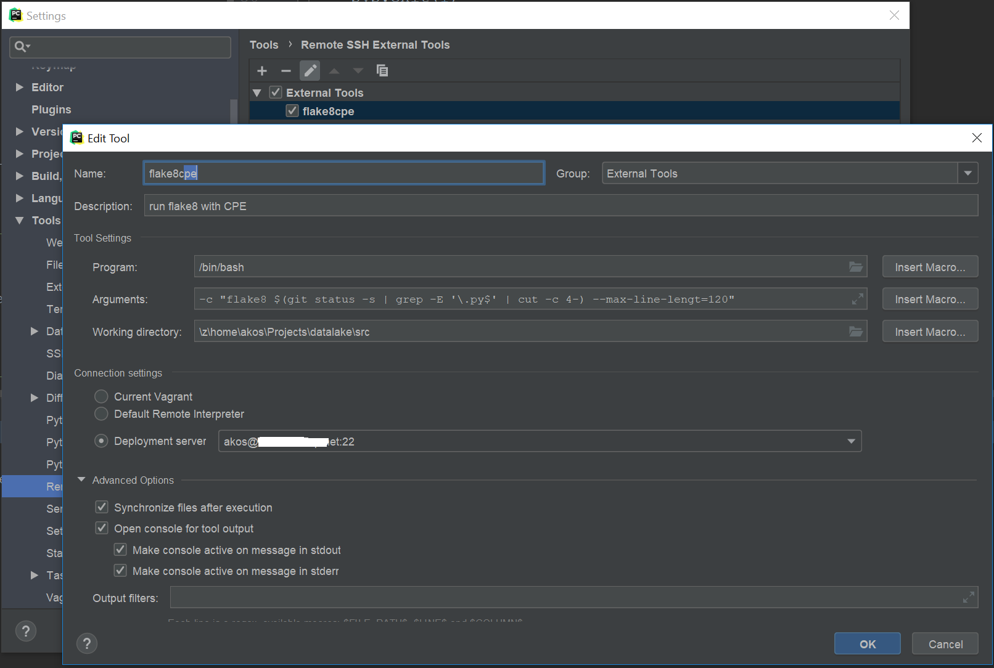Add a new external tool with plus icon
994x668 pixels.
(x=262, y=71)
